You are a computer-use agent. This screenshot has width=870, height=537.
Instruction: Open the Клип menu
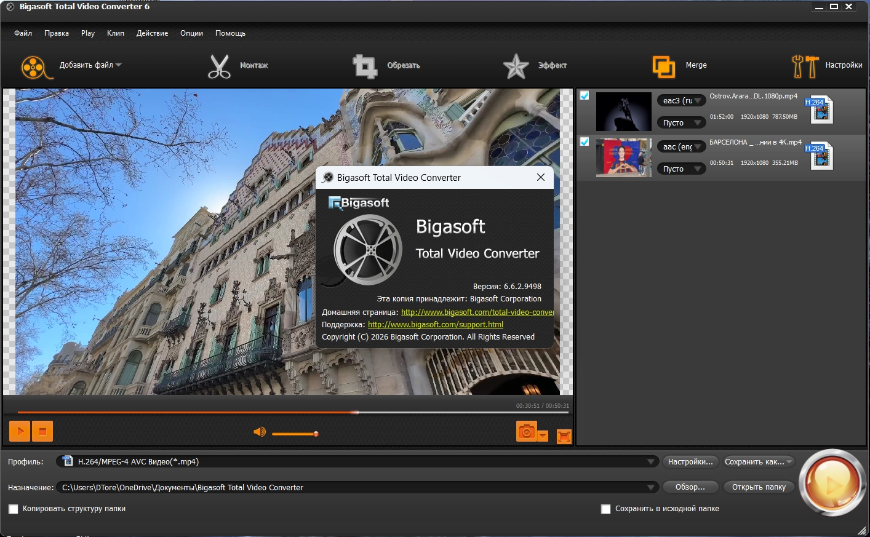click(116, 33)
